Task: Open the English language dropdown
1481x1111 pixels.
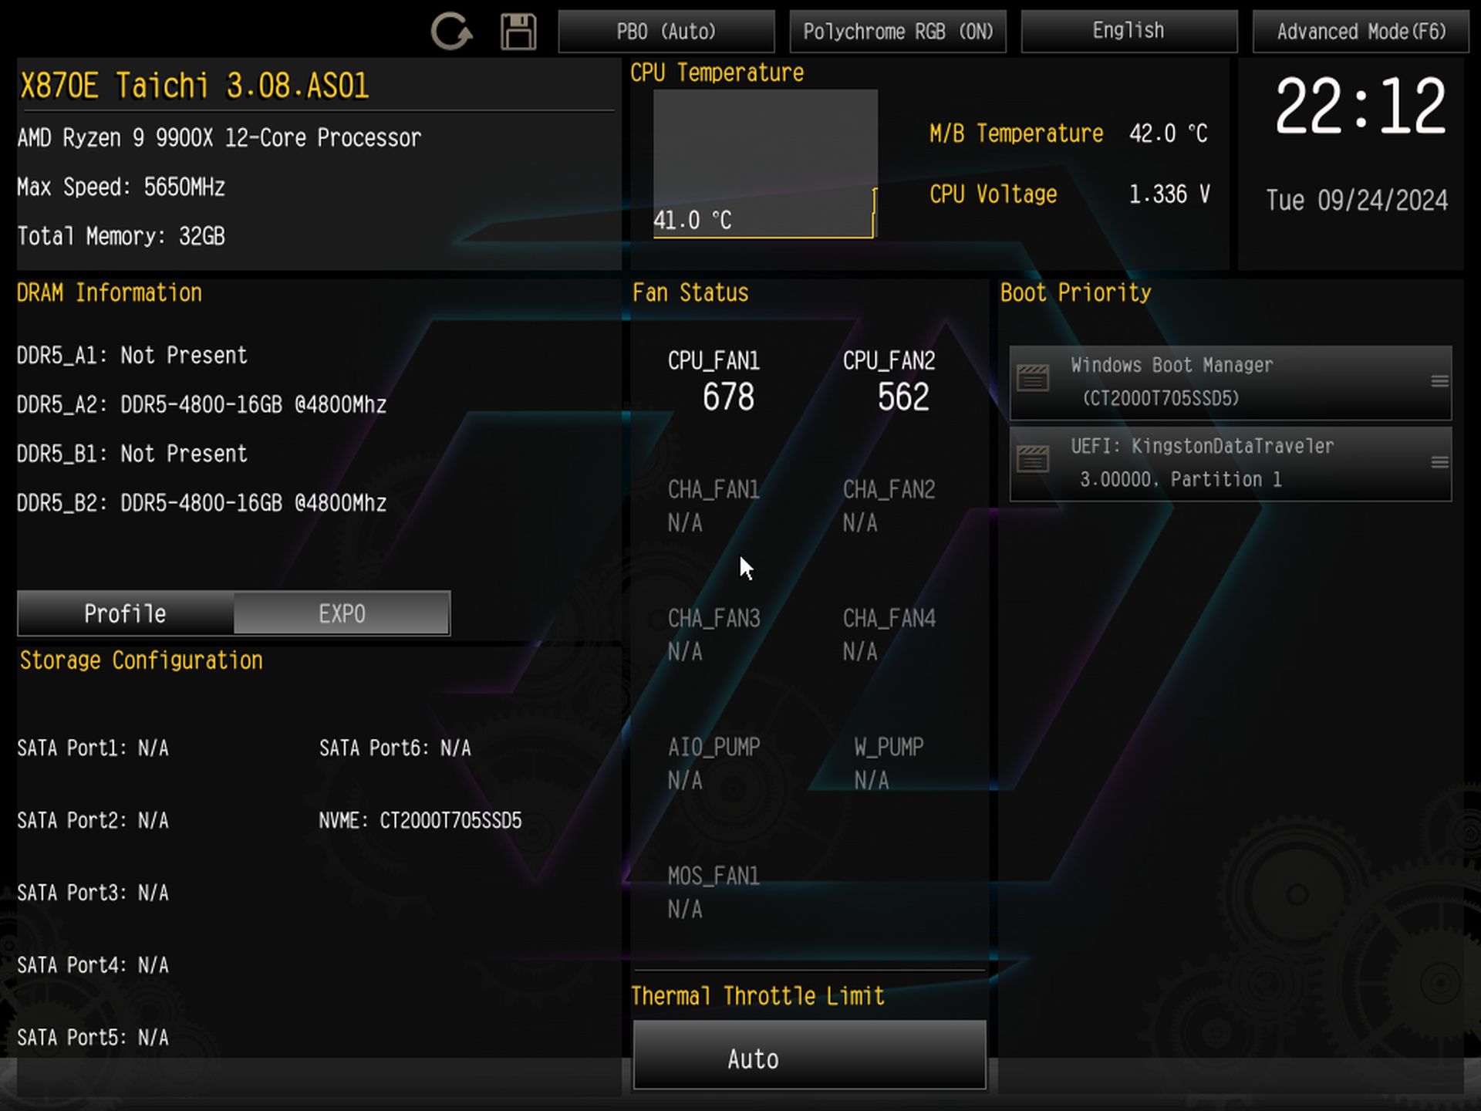Action: [x=1128, y=32]
